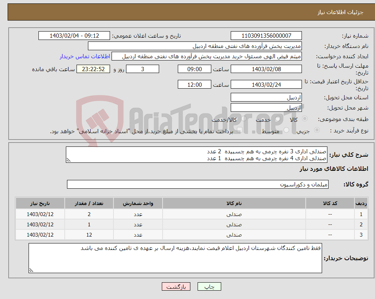
Task: Click the جزئیات اطلاعات نیاز page header
Action: click(340, 12)
